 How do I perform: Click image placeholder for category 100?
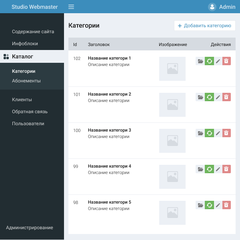point(172,141)
